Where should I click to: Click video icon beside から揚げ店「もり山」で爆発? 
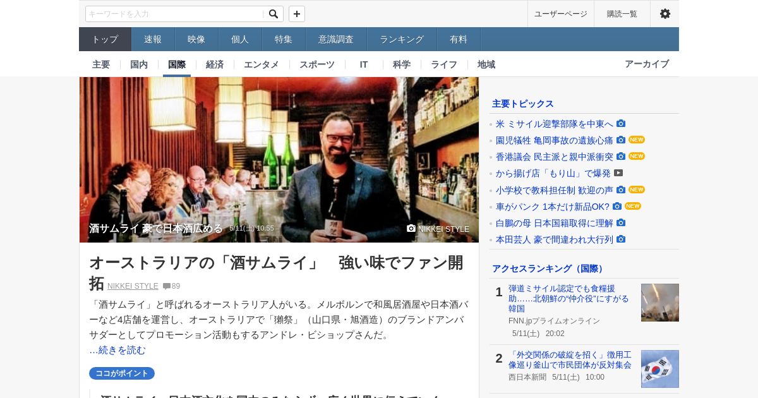click(x=618, y=172)
